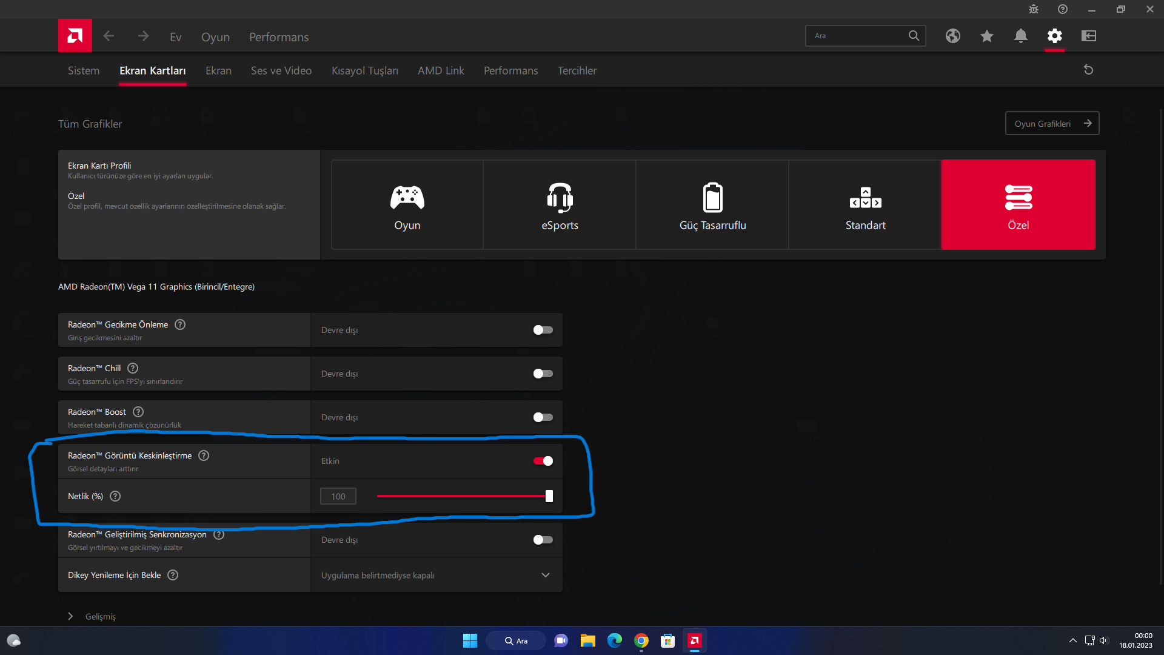Select the Standart profile
Viewport: 1164px width, 655px height.
pos(866,205)
